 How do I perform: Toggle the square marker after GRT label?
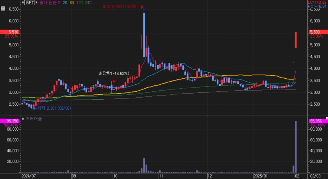tap(36, 3)
